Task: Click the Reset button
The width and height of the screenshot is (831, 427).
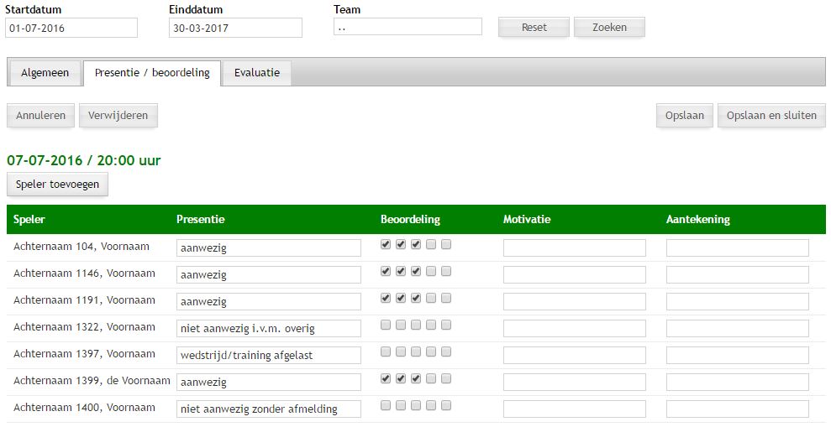Action: click(534, 28)
